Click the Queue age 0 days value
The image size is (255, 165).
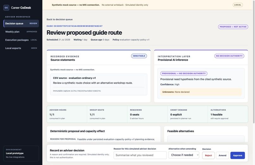point(100,40)
